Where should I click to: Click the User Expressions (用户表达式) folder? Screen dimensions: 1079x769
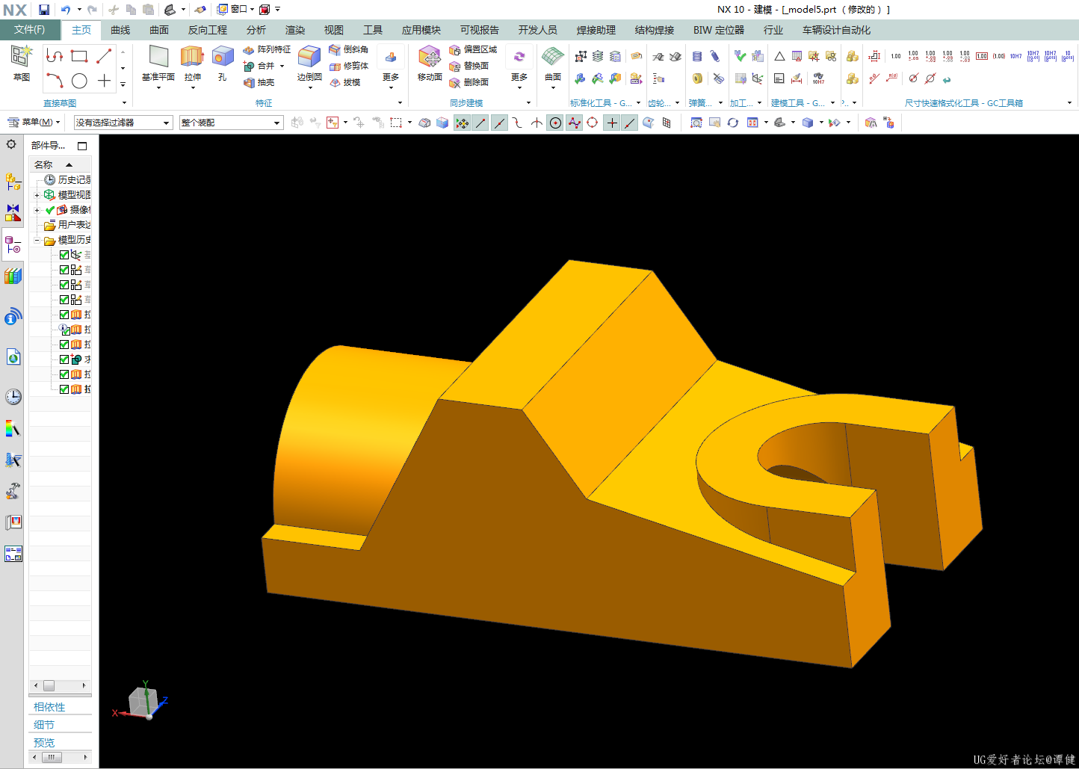point(68,225)
